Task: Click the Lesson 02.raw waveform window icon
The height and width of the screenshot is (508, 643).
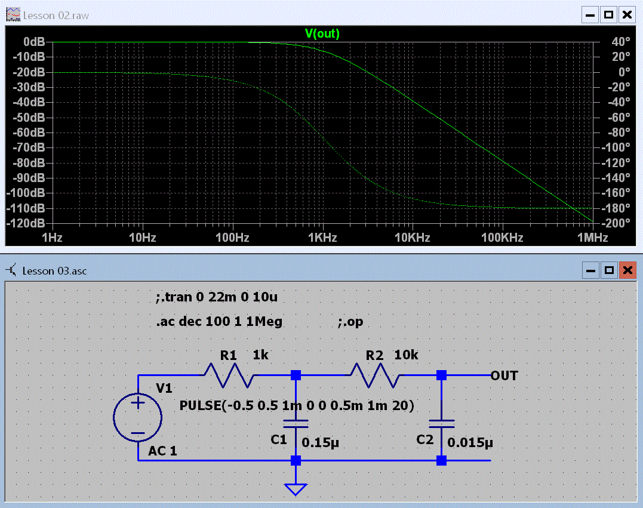Action: (13, 15)
